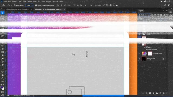Hide the layer Effects
Viewport: 173px width, 97px height.
pos(145,47)
